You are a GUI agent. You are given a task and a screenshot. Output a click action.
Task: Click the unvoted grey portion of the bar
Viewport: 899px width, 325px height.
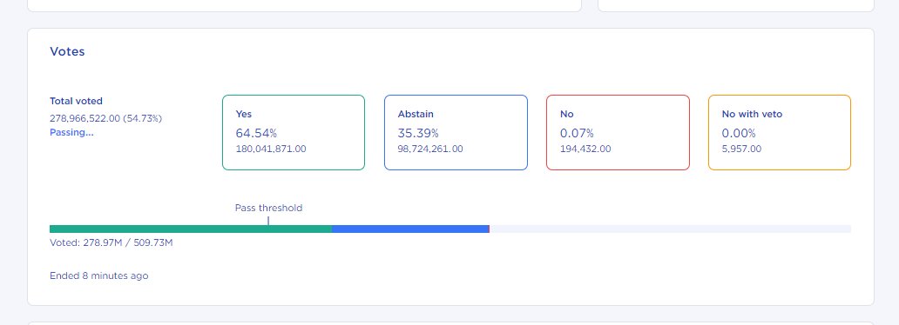(670, 229)
